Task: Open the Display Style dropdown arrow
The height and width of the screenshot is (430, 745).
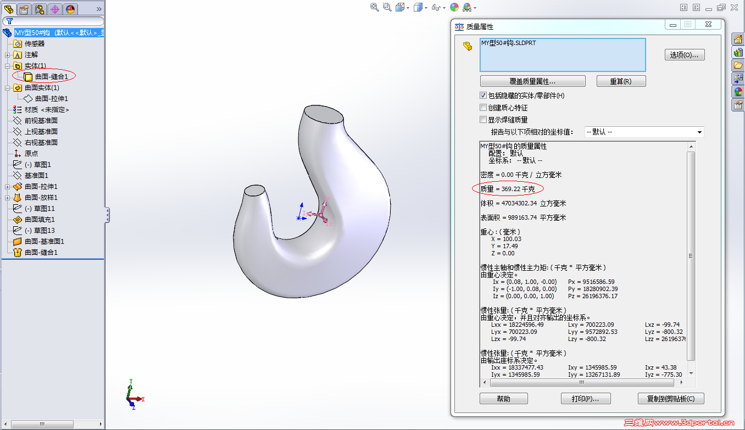Action: (x=426, y=8)
